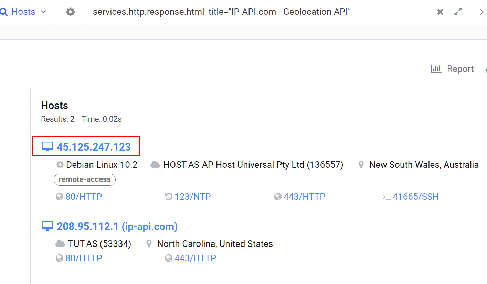Image resolution: width=487 pixels, height=284 pixels.
Task: Click the clock icon beside 123/NTP service
Action: pyautogui.click(x=168, y=196)
